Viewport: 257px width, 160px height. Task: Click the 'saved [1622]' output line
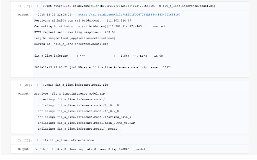pyautogui.click(x=103, y=67)
